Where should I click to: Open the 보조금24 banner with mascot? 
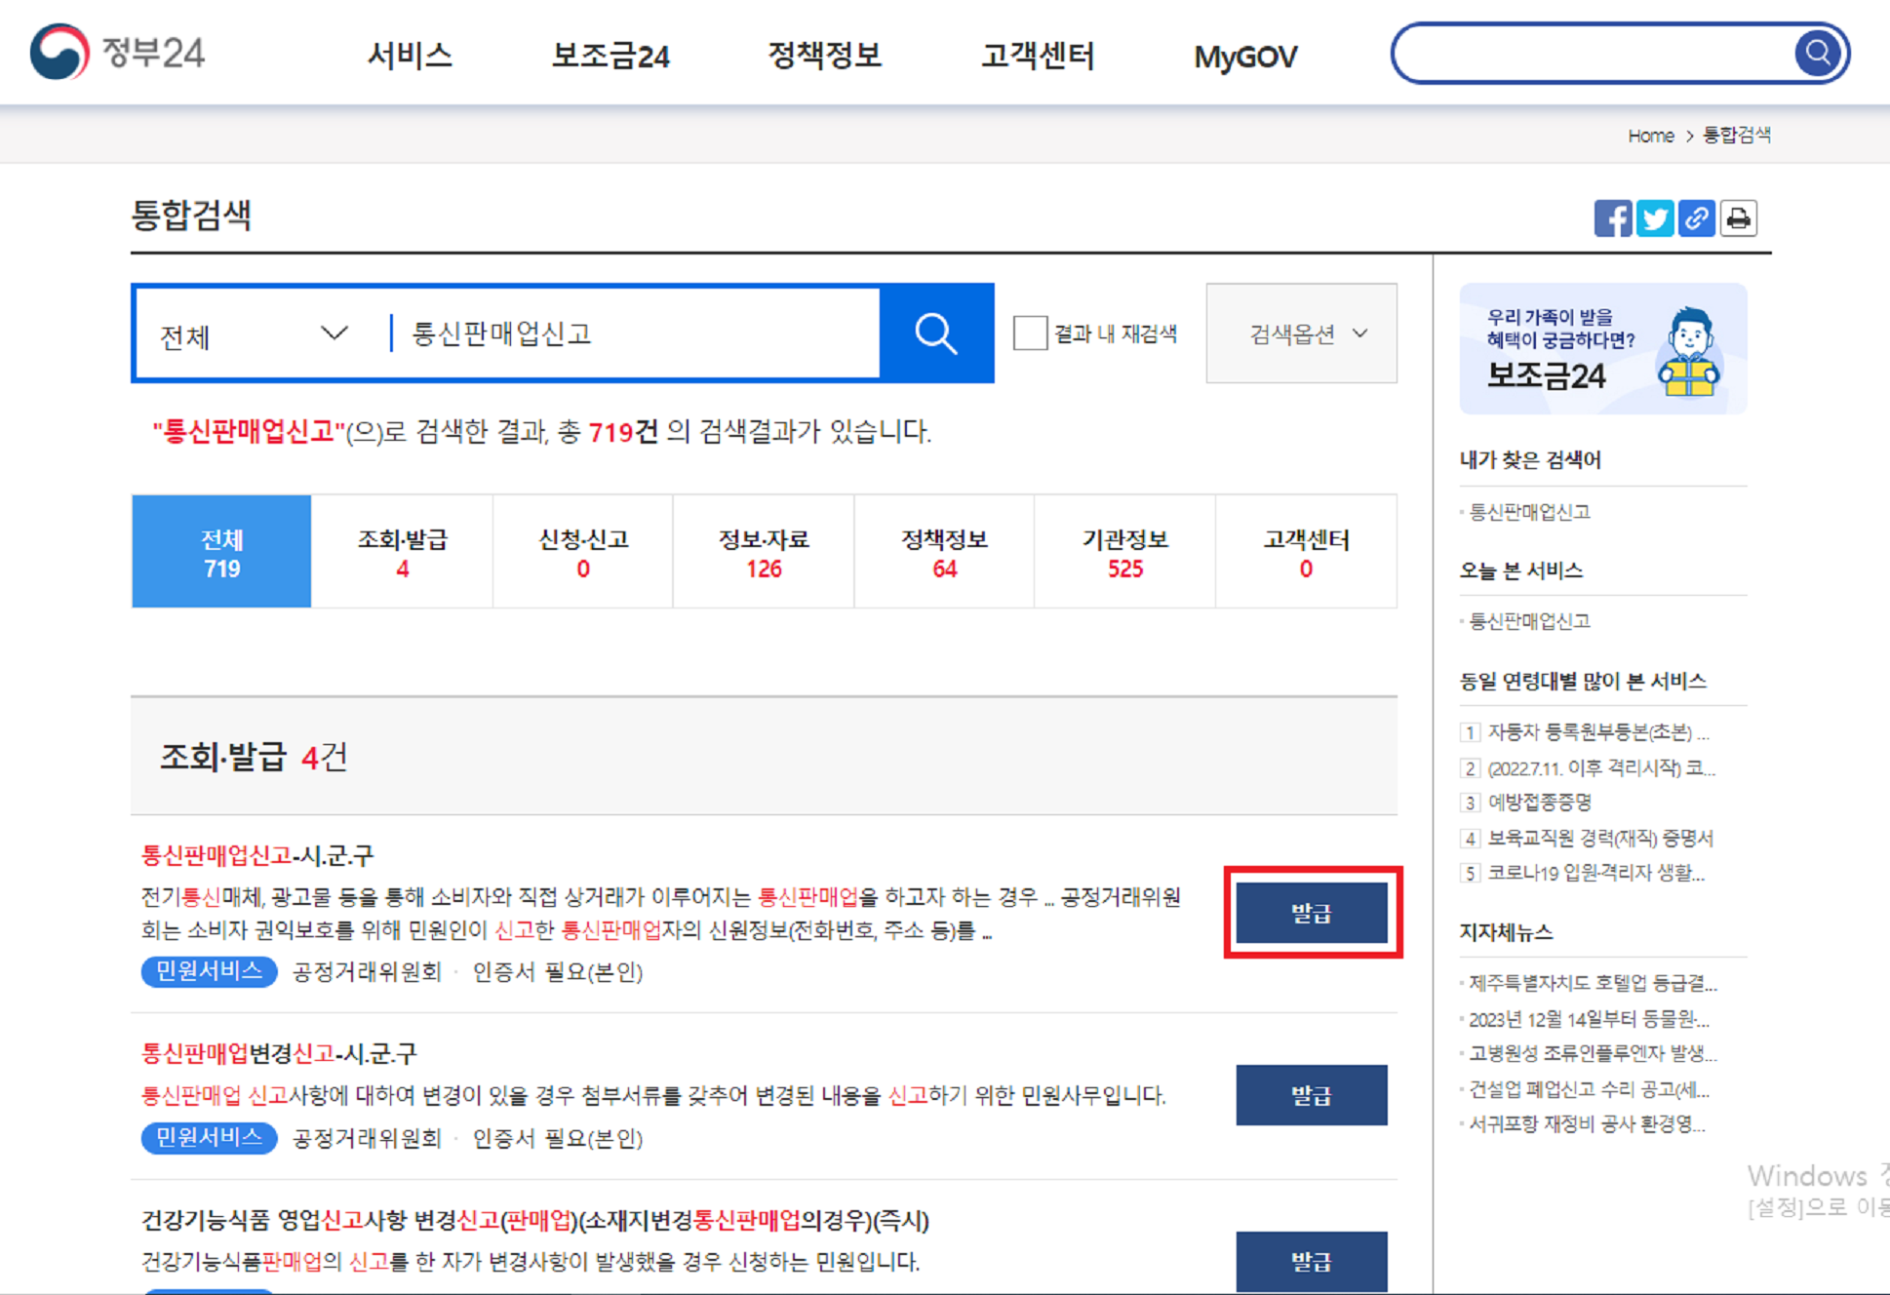(x=1602, y=349)
